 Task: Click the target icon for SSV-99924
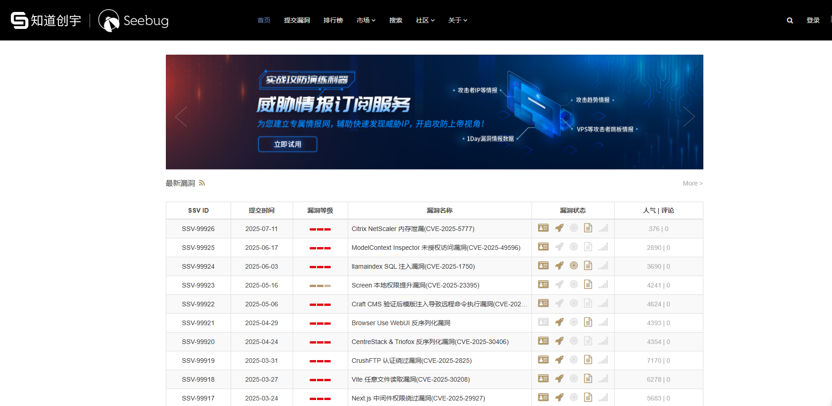click(x=574, y=266)
